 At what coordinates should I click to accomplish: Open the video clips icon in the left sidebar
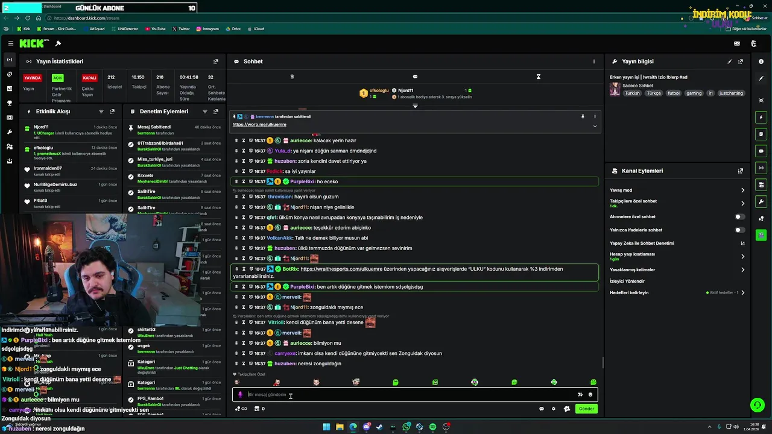pyautogui.click(x=9, y=118)
